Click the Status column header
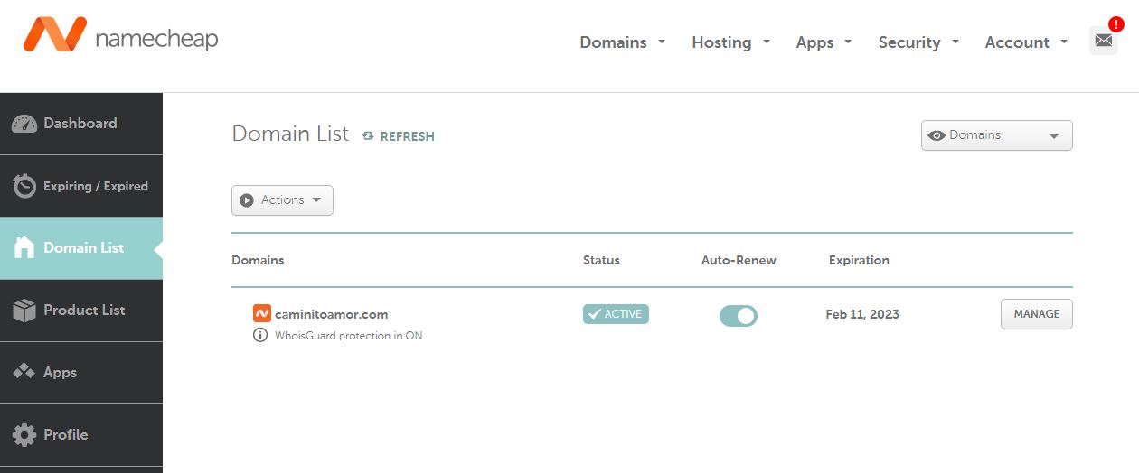Image resolution: width=1139 pixels, height=473 pixels. tap(601, 260)
